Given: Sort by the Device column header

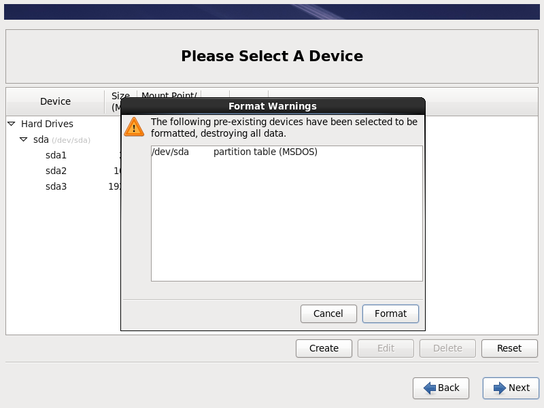Looking at the screenshot, I should click(x=55, y=101).
